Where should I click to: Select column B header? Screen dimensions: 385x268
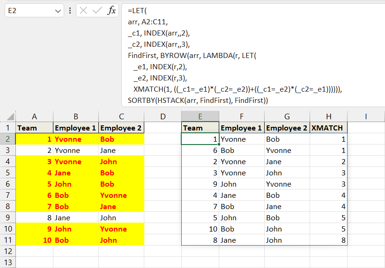[x=76, y=116]
